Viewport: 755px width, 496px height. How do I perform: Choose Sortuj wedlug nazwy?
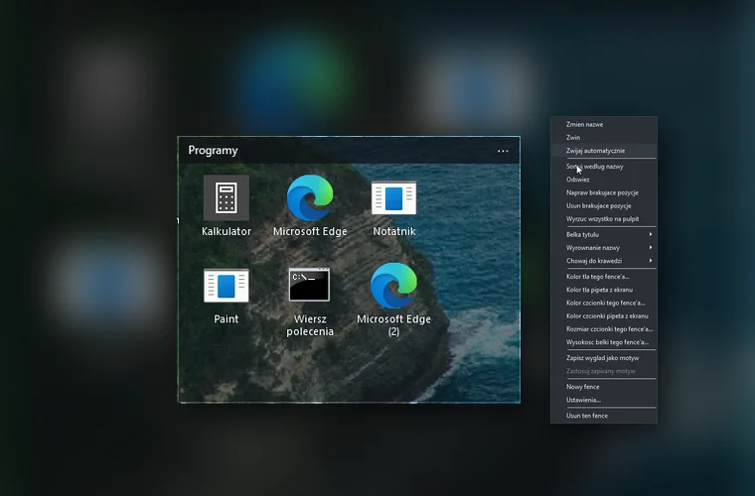click(604, 167)
